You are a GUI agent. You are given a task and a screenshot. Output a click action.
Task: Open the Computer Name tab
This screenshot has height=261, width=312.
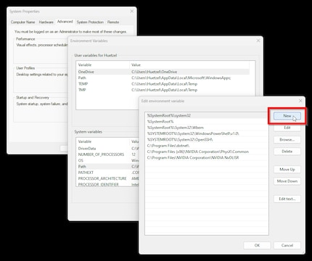[x=22, y=22]
